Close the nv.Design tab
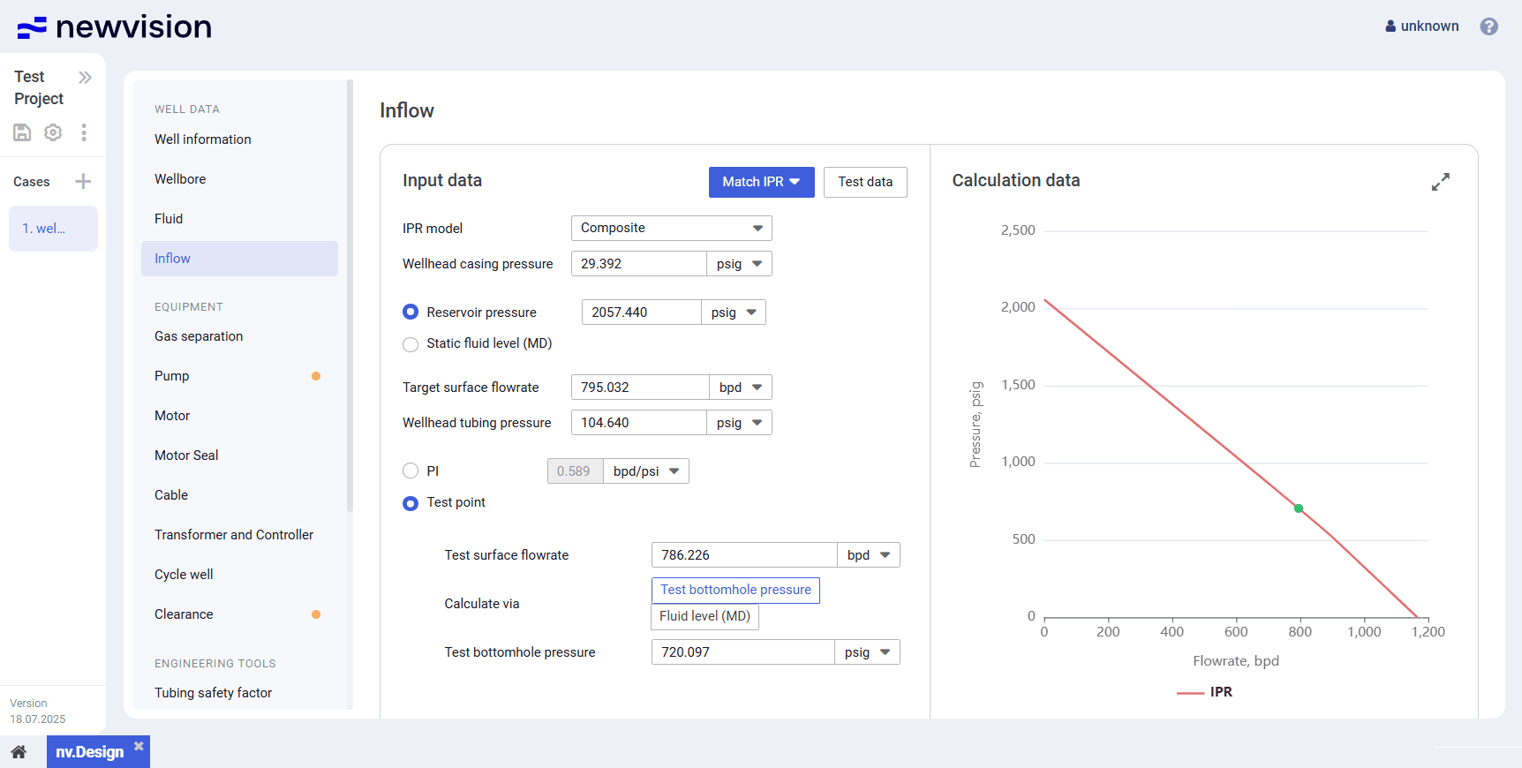This screenshot has height=768, width=1522. tap(139, 746)
